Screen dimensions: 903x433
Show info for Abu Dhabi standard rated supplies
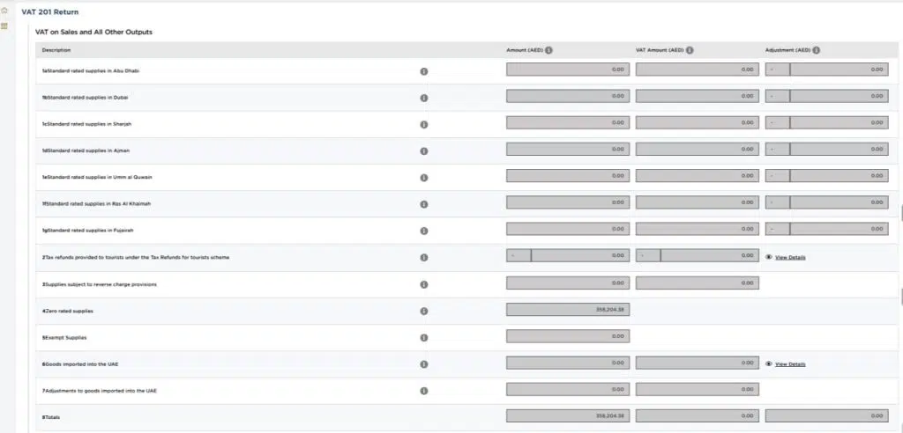tap(423, 70)
